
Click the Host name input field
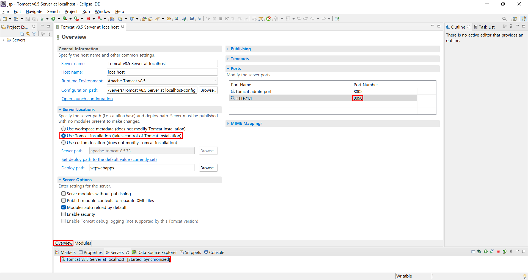162,72
